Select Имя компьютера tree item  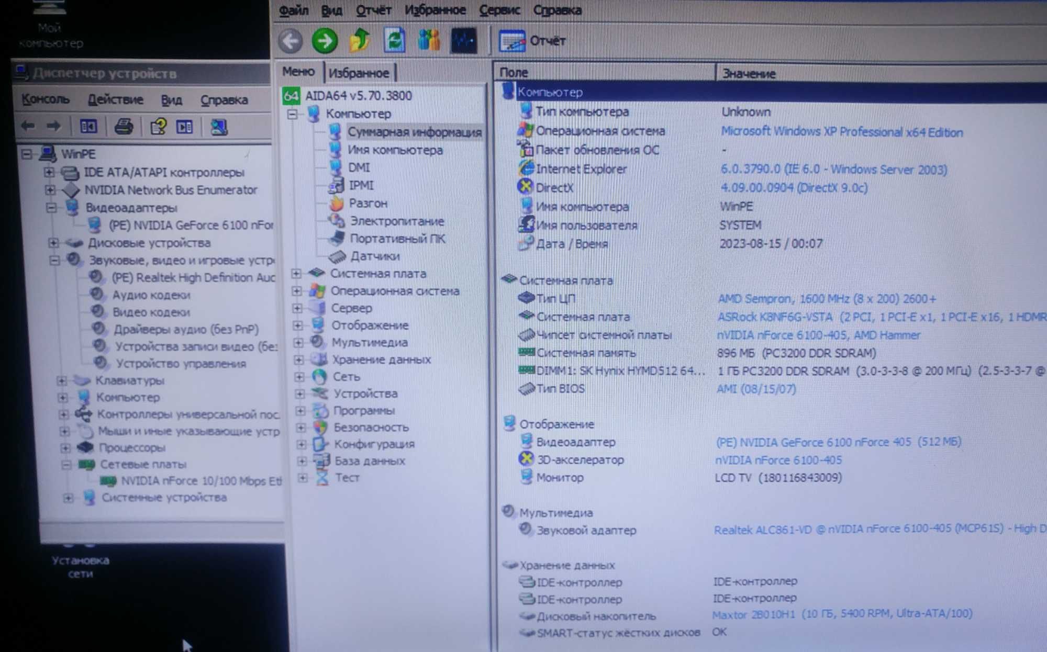(x=395, y=150)
